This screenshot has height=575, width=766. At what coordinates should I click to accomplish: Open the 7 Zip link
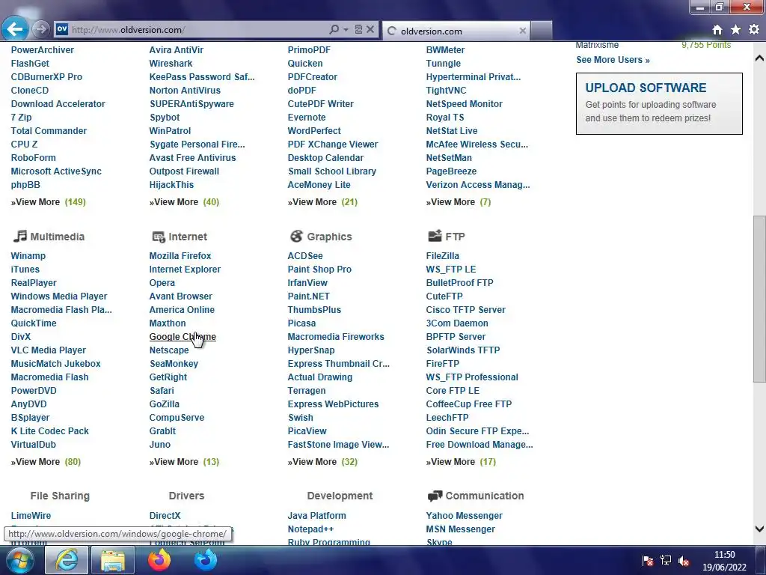(21, 118)
